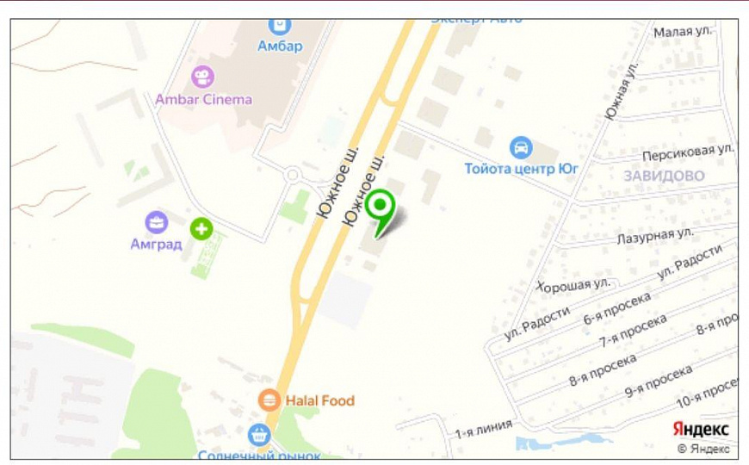Open the © Яндекс copyright link
Viewport: 749px width, 465px height.
click(703, 449)
